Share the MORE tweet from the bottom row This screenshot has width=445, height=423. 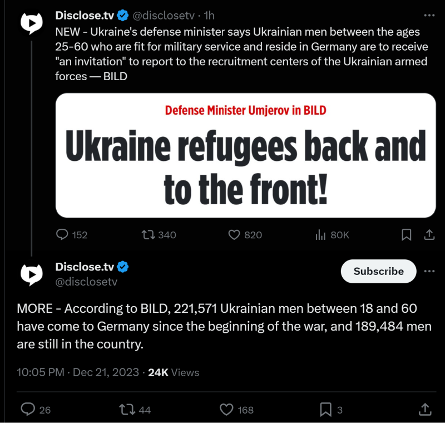point(426,410)
